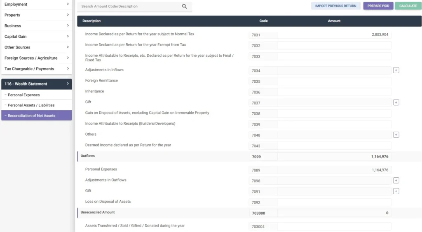
Task: Click Import Previous Return button
Action: 335,6
